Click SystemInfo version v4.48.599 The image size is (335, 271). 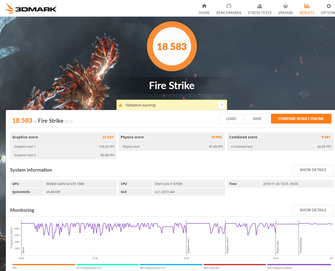[53, 192]
